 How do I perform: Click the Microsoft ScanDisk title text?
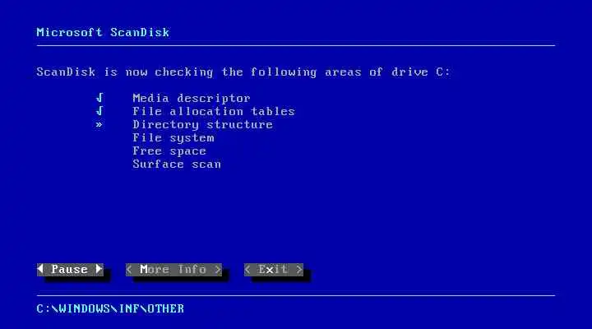(103, 32)
